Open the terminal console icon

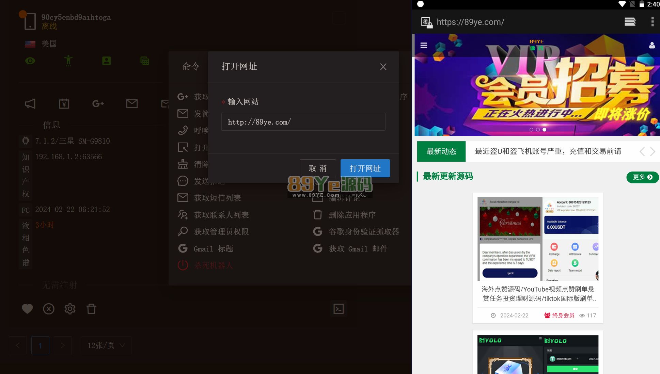339,309
